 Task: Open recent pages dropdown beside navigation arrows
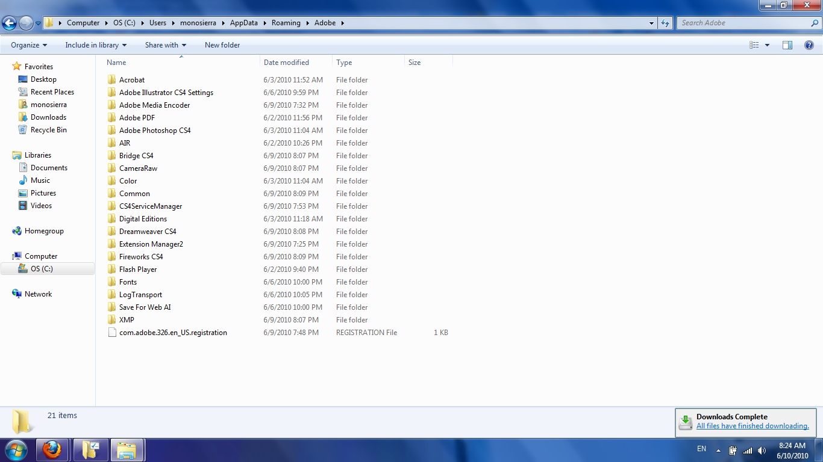click(x=38, y=23)
